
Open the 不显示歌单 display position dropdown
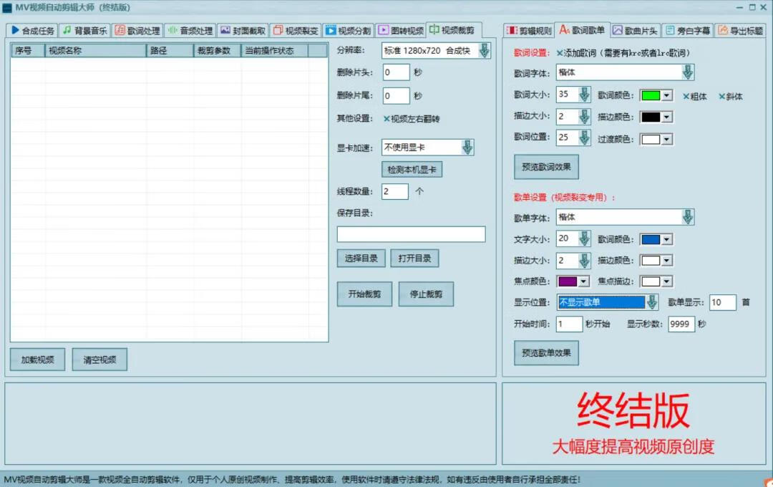click(651, 302)
